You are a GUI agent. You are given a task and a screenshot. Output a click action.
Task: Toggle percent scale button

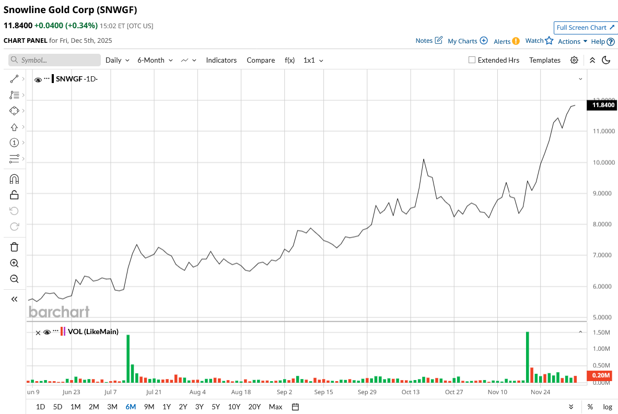tap(590, 407)
